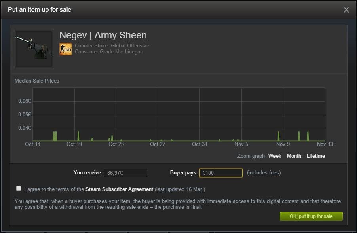The image size is (357, 233).
Task: Close the sale dialog with the X
Action: tap(346, 10)
